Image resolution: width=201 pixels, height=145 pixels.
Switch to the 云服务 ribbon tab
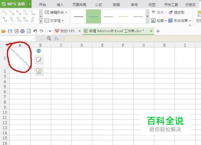(x=190, y=5)
